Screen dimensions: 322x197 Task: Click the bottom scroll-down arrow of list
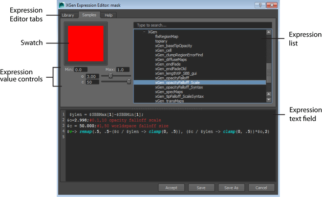pyautogui.click(x=269, y=100)
